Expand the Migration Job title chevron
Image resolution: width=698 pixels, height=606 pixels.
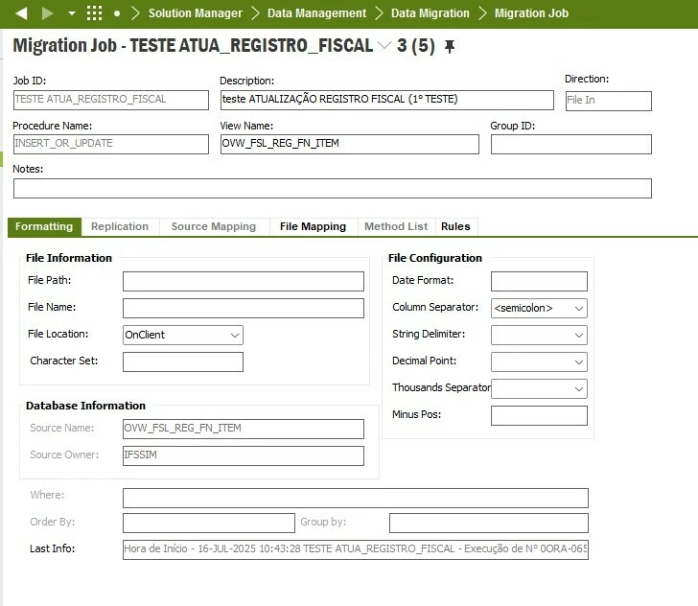tap(384, 45)
